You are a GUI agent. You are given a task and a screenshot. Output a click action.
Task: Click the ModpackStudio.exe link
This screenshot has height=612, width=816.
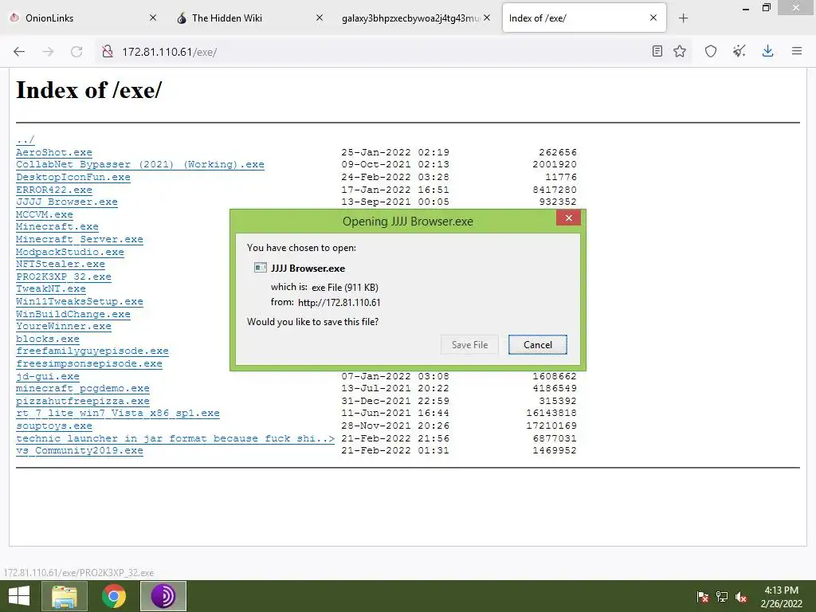[70, 252]
